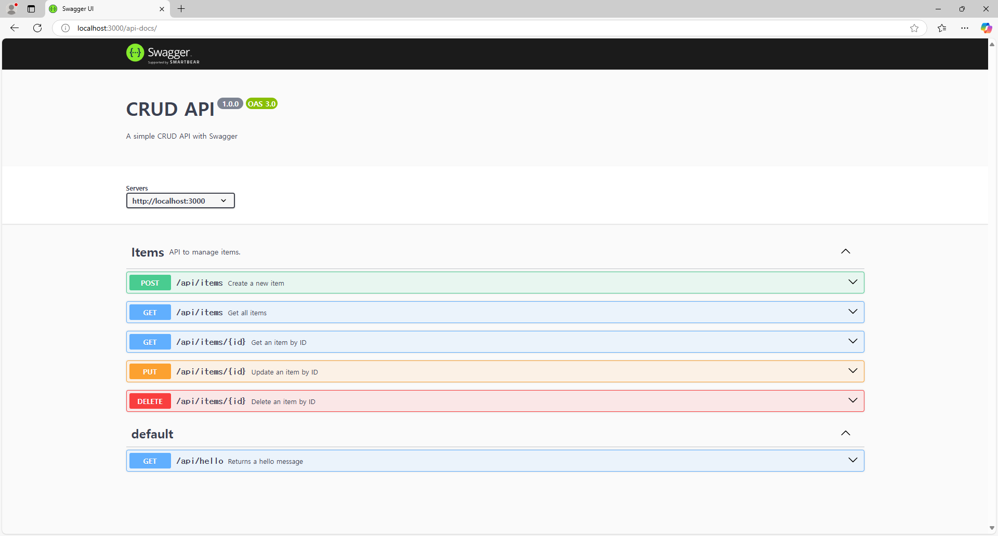Open the Copilot sidebar icon

click(x=986, y=28)
